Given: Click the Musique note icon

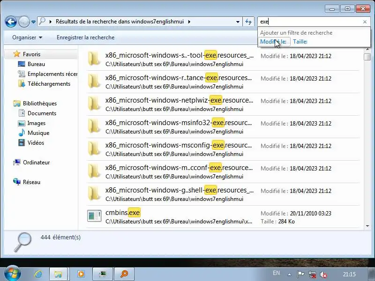Looking at the screenshot, I should coord(22,133).
